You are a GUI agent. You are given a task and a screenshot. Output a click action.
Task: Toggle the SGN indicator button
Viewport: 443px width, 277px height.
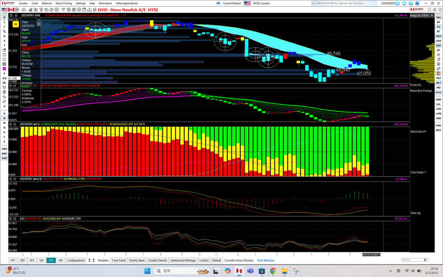(x=438, y=36)
